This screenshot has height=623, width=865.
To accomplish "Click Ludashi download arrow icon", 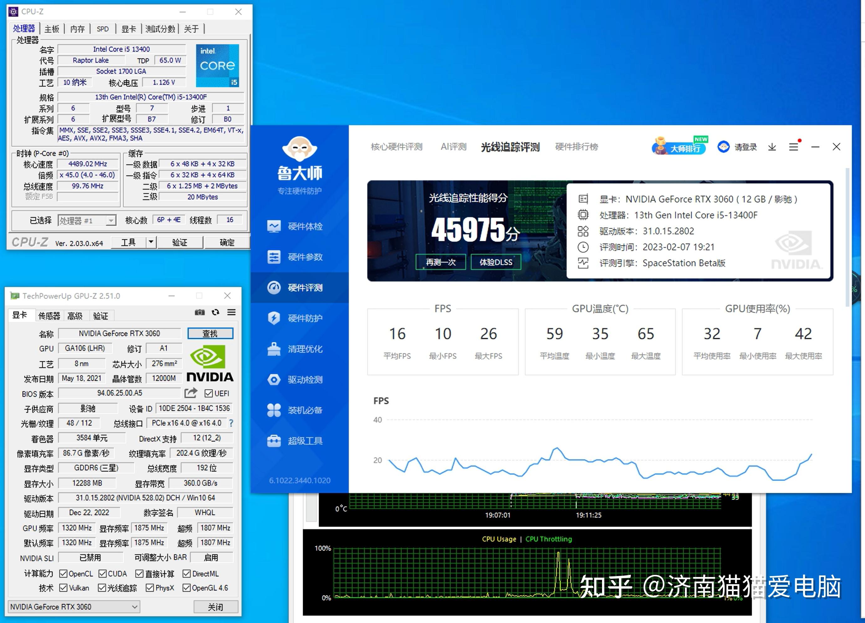I will click(x=772, y=147).
